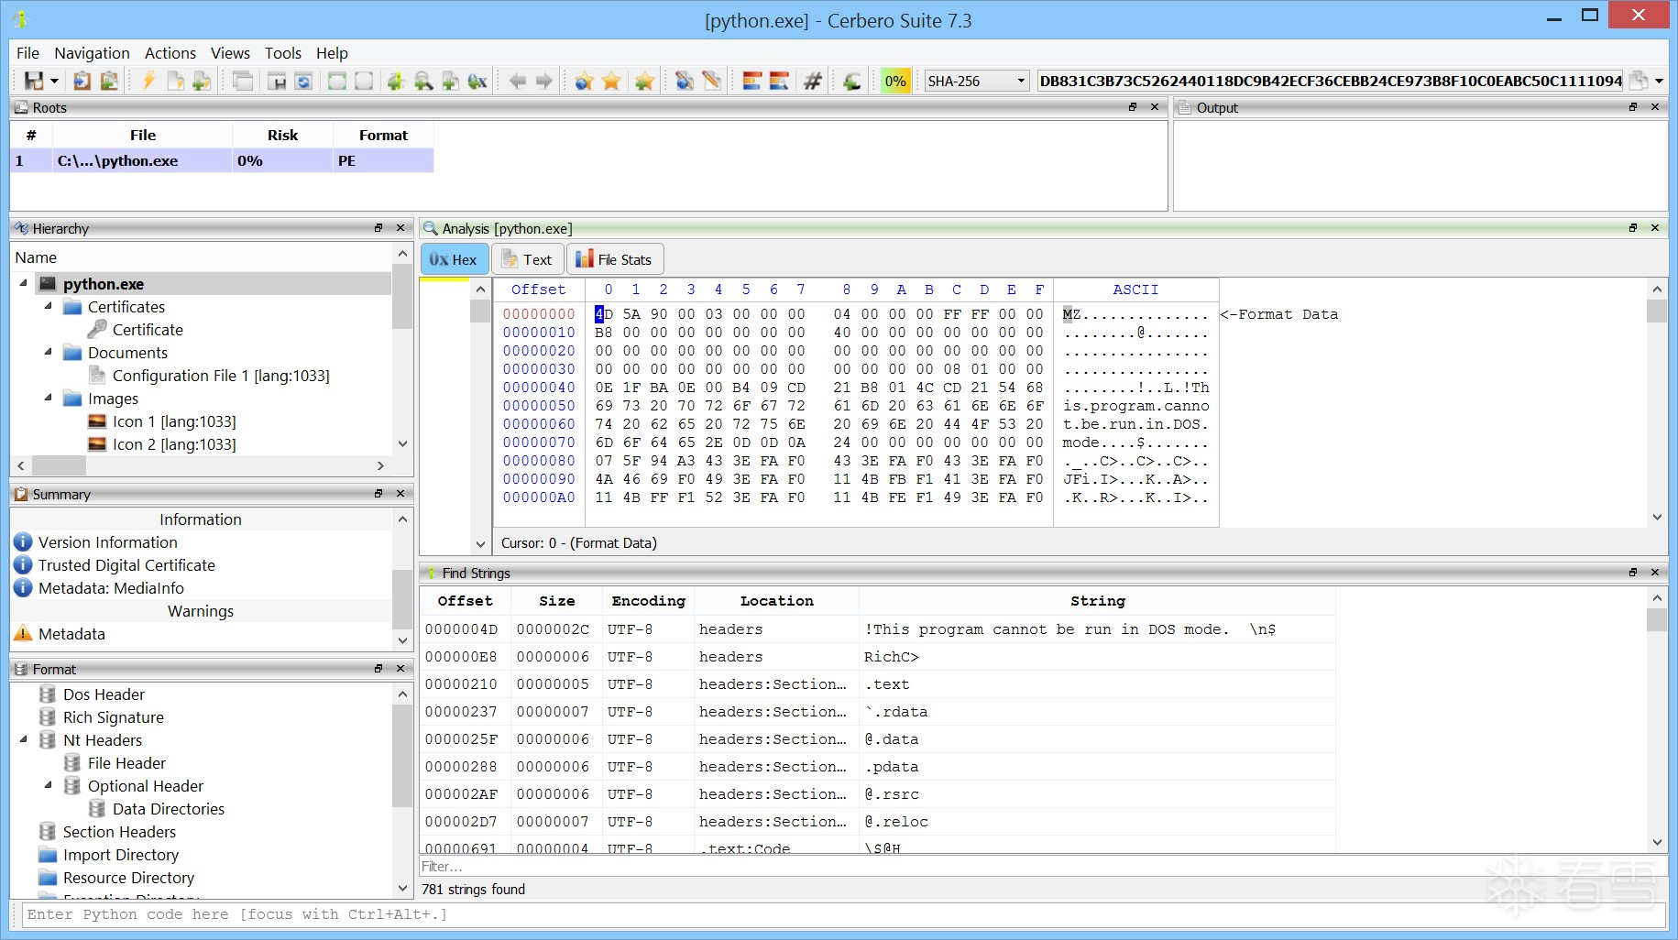
Task: Click the 0% risk color indicator
Action: pos(894,82)
